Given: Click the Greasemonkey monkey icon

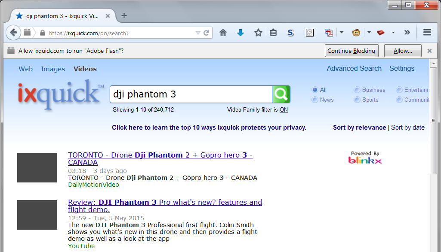Looking at the screenshot, I should tap(356, 33).
